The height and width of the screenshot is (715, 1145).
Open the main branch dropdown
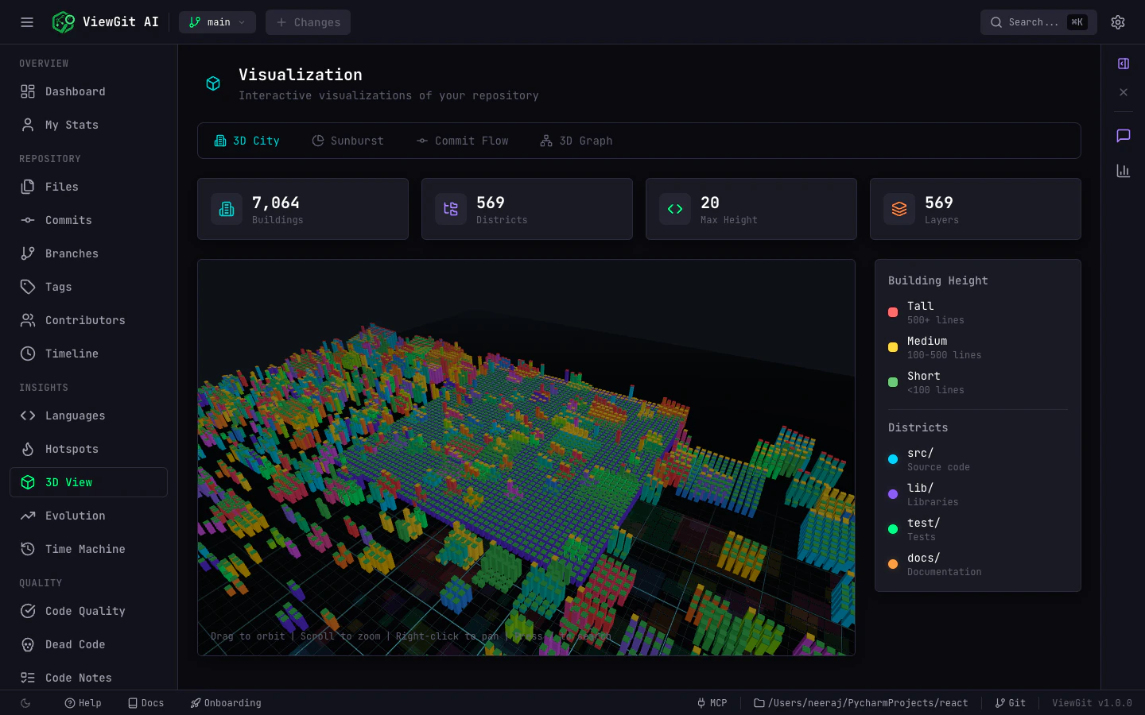(x=217, y=22)
